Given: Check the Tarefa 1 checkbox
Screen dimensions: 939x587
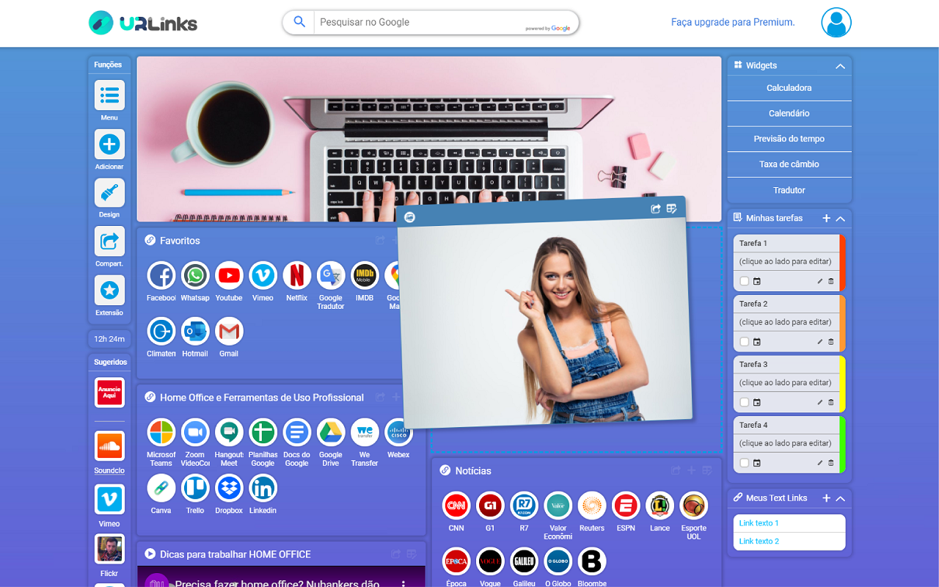Looking at the screenshot, I should click(x=745, y=281).
